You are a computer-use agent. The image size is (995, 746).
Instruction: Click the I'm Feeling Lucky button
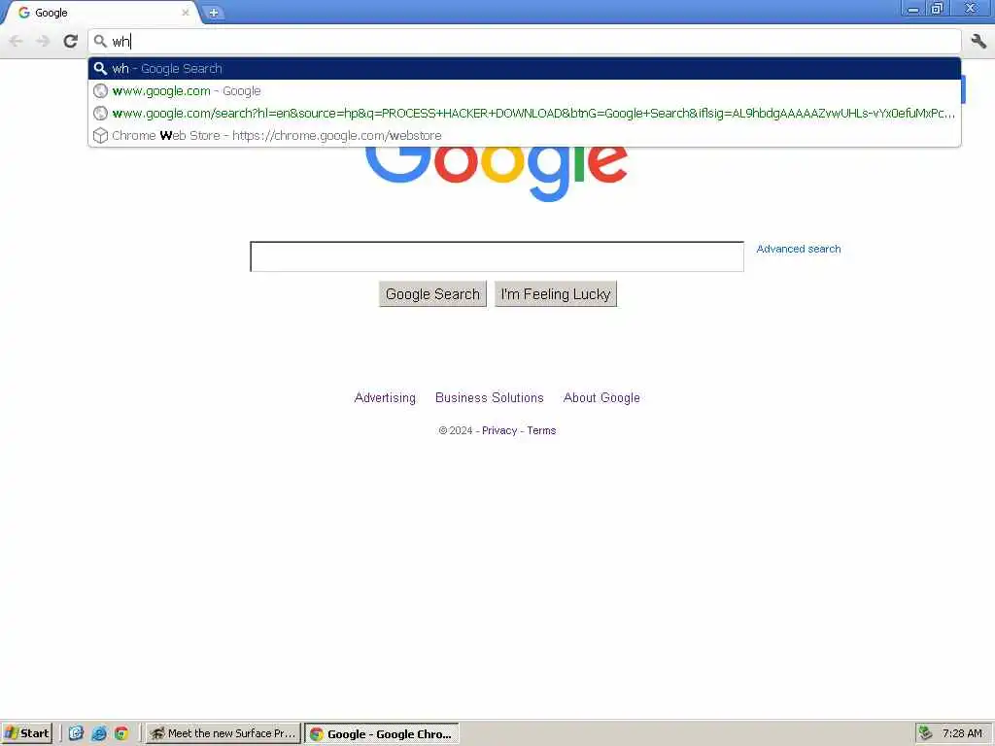click(555, 294)
